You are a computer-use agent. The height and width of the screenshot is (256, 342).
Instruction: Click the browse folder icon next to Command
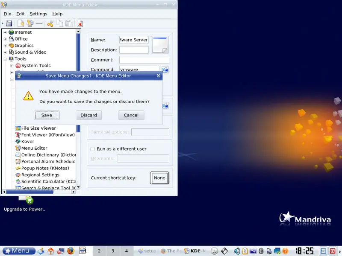(x=165, y=70)
